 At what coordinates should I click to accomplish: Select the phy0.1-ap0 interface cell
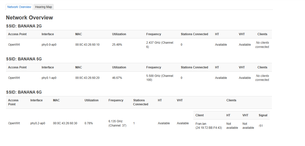point(49,78)
